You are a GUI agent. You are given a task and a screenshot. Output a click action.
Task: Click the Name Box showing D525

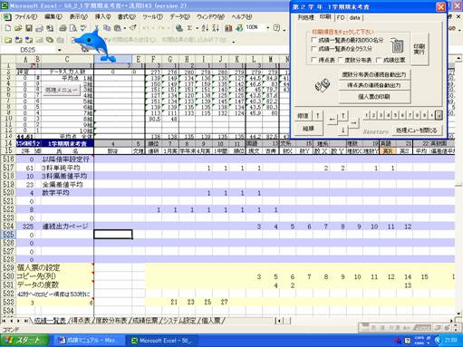coord(29,50)
